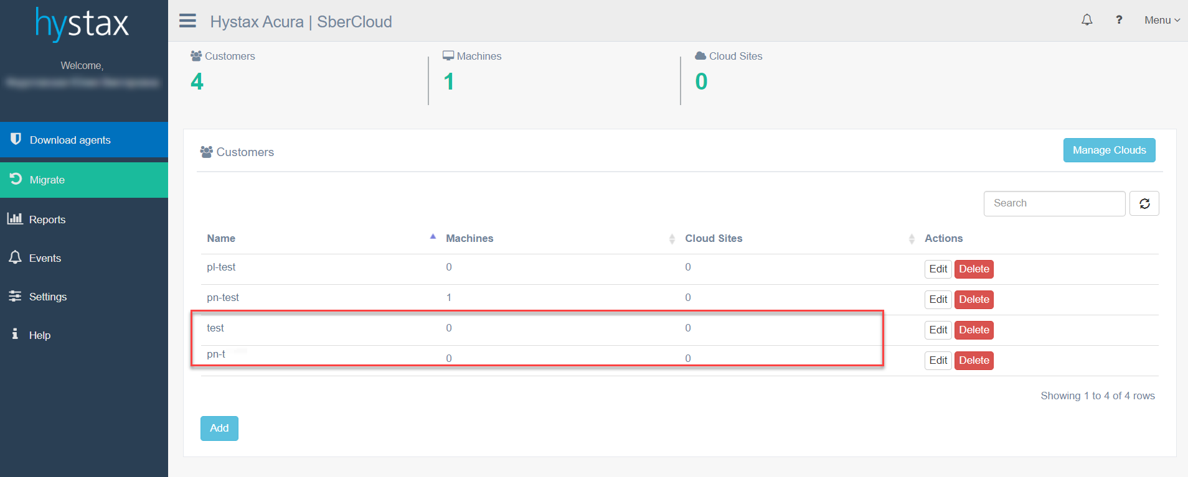The width and height of the screenshot is (1188, 477).
Task: Click Machines value 1 for pn-test
Action: [x=448, y=297]
